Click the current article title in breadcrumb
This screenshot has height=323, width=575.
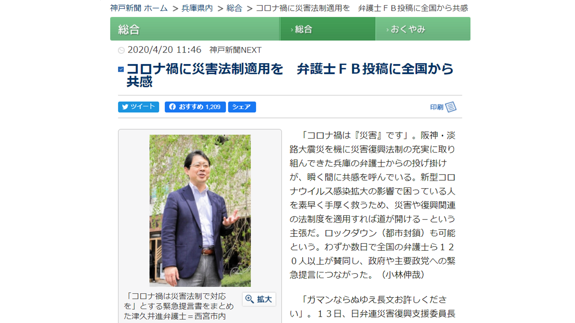point(362,8)
